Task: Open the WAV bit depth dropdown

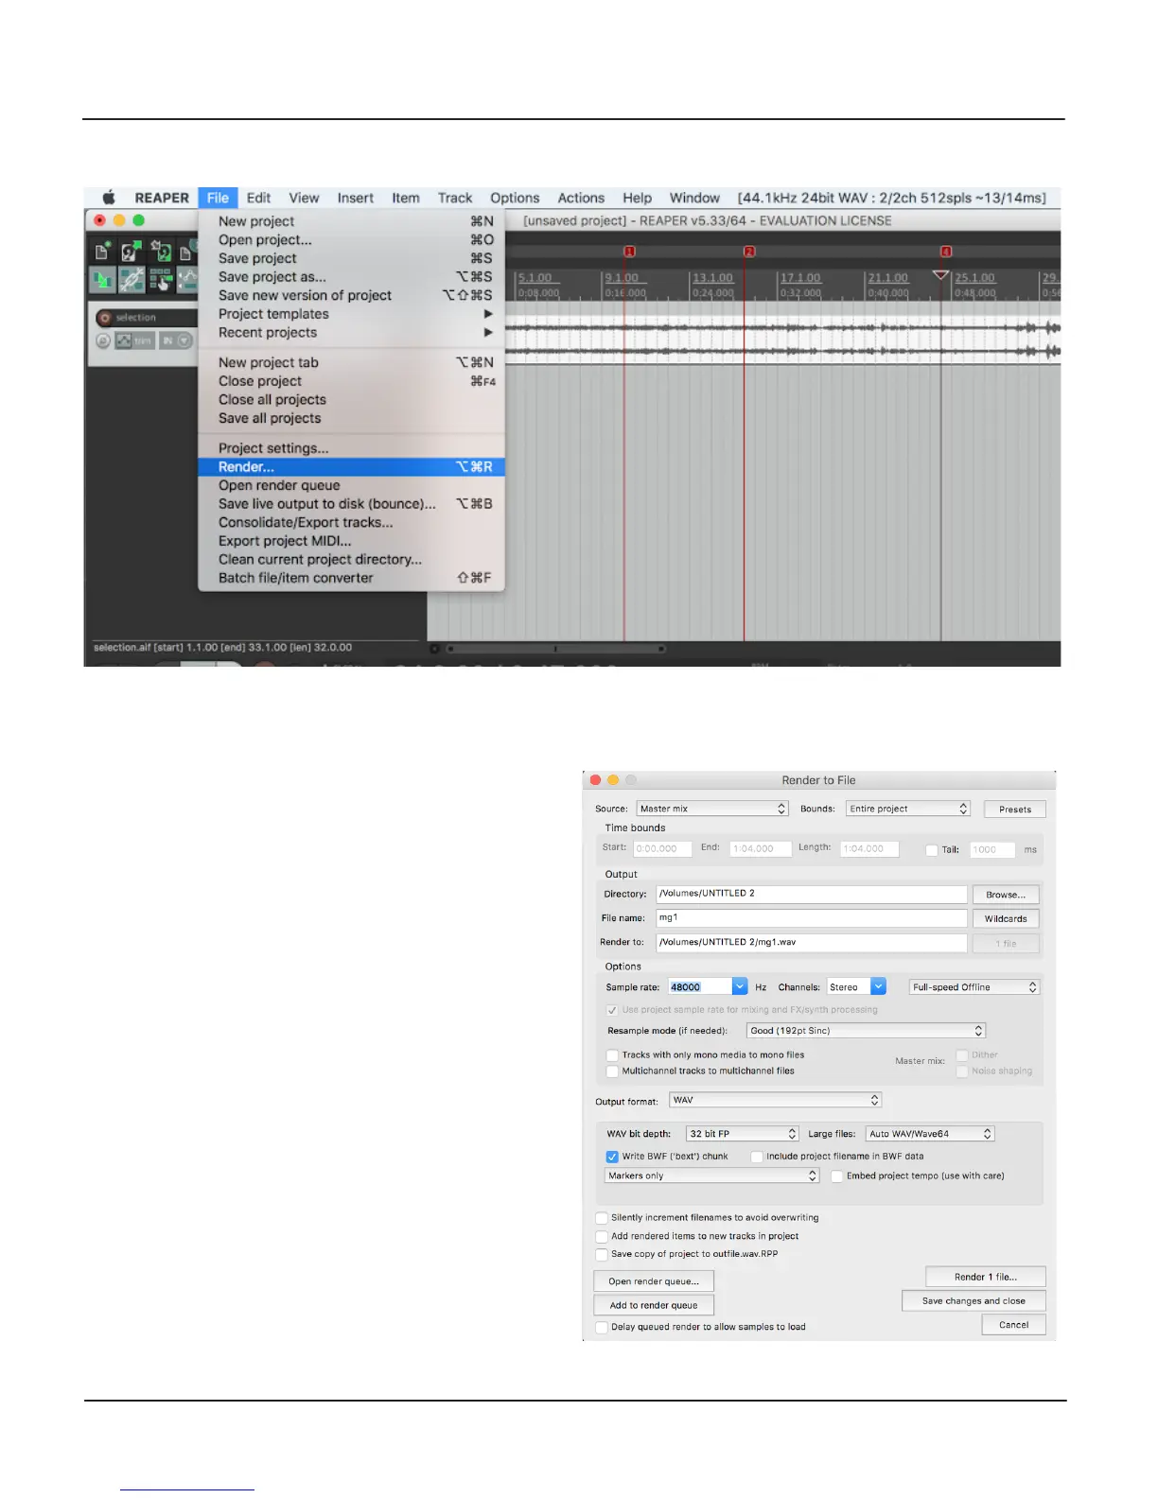Action: click(743, 1134)
